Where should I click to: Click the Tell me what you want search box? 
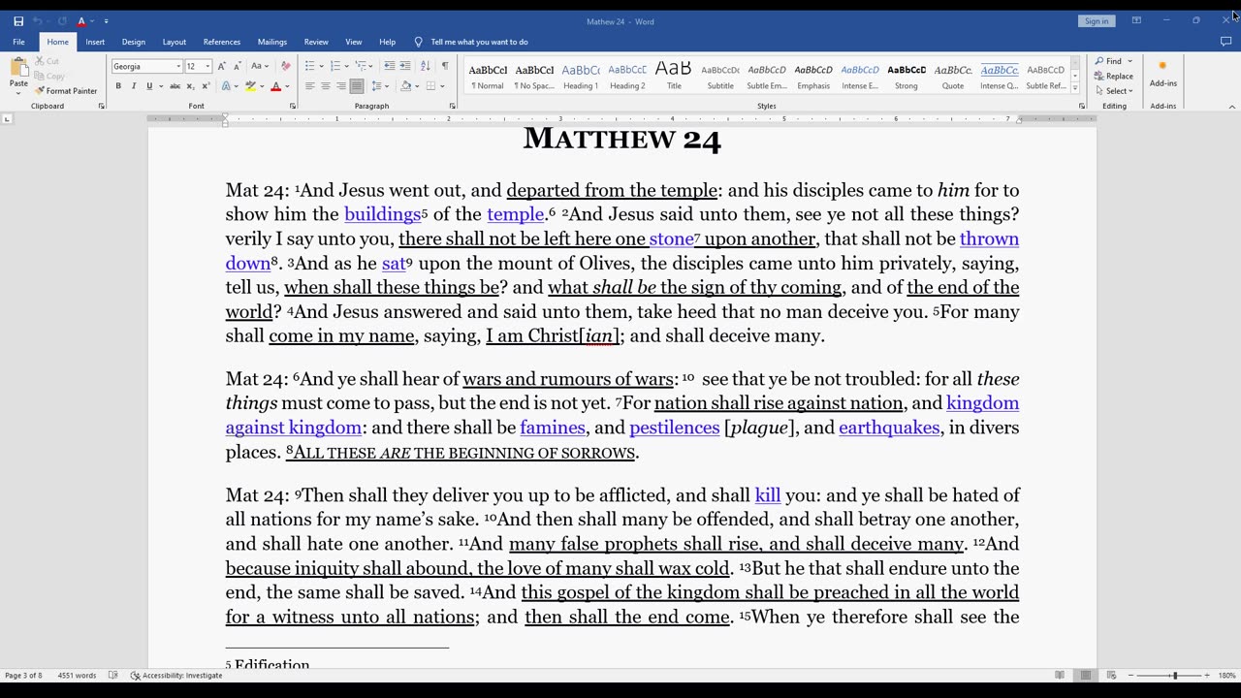tap(479, 42)
